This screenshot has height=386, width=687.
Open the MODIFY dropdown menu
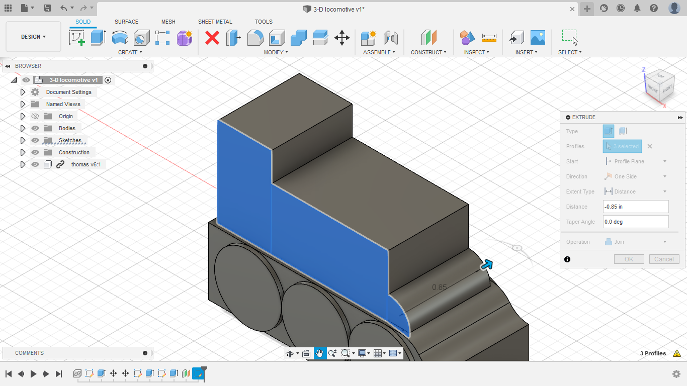[x=276, y=52]
